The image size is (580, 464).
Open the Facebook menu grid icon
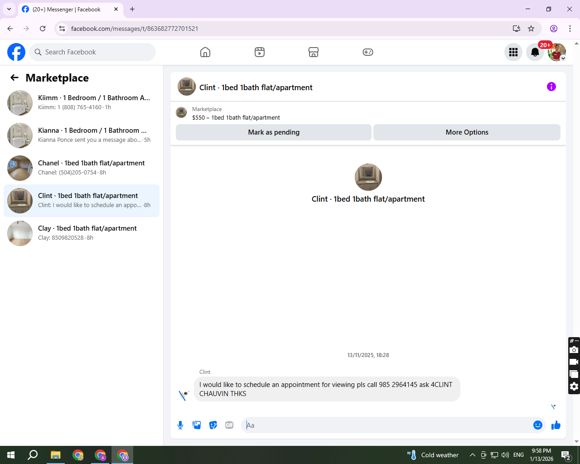coord(513,52)
